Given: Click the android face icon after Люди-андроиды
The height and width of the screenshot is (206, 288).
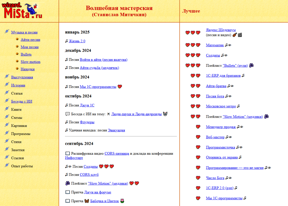Looking at the screenshot, I should pyautogui.click(x=165, y=114).
